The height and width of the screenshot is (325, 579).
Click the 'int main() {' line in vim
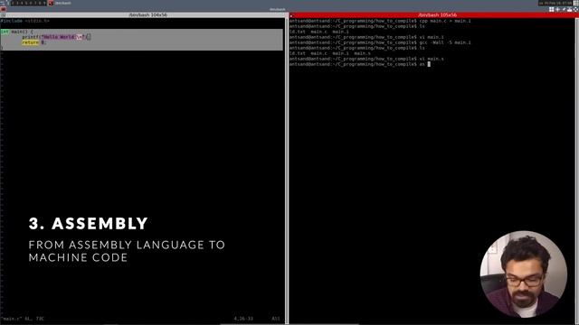pyautogui.click(x=16, y=32)
